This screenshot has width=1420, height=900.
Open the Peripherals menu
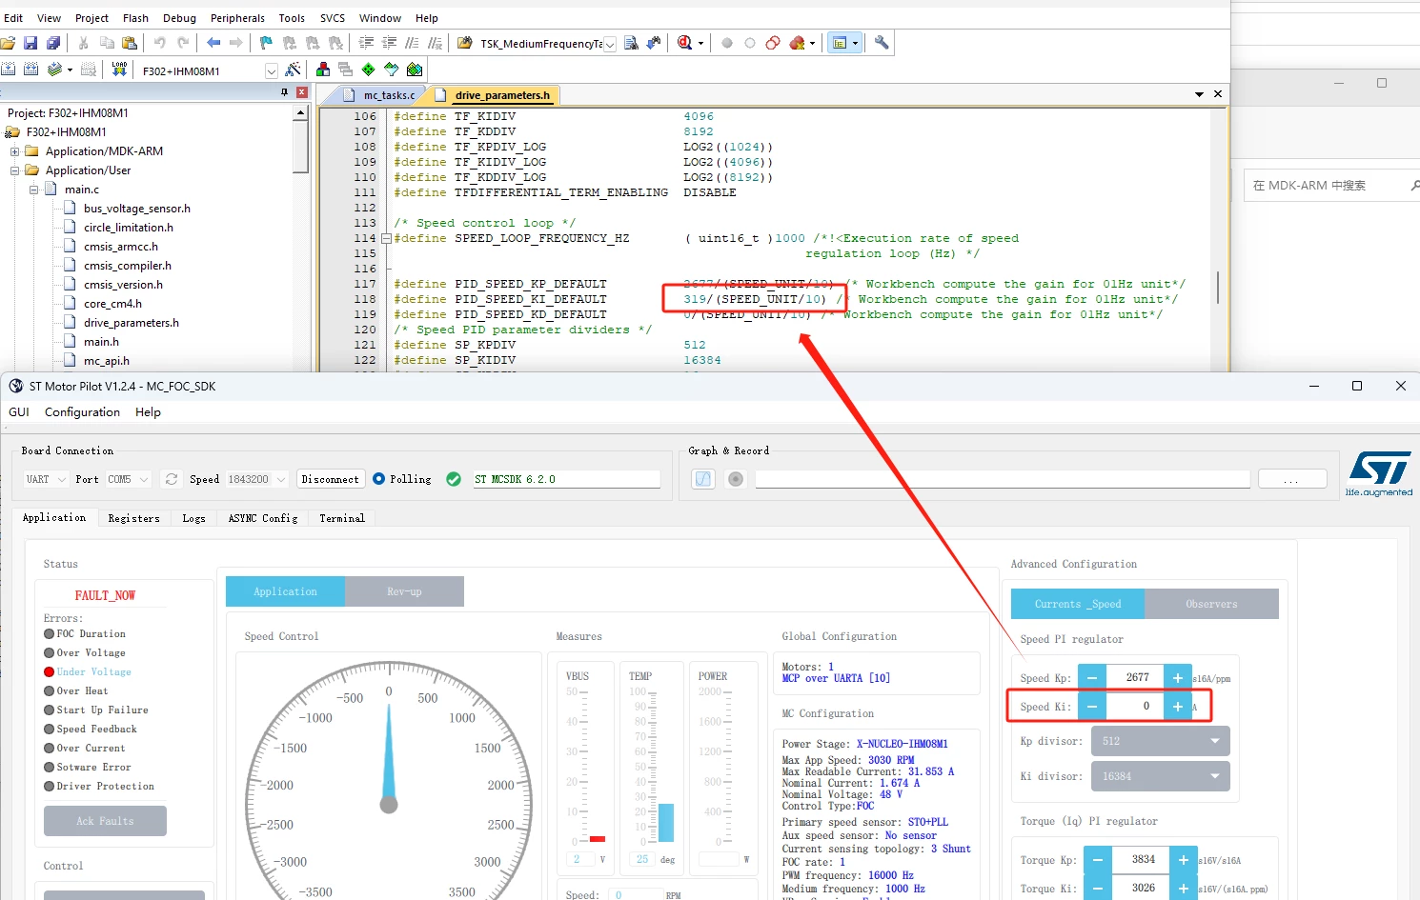237,18
